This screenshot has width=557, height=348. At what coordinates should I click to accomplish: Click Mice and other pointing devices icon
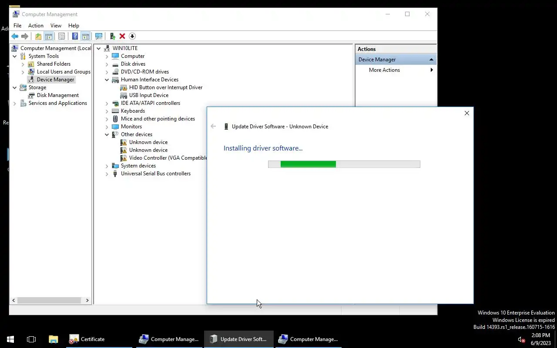click(x=115, y=119)
